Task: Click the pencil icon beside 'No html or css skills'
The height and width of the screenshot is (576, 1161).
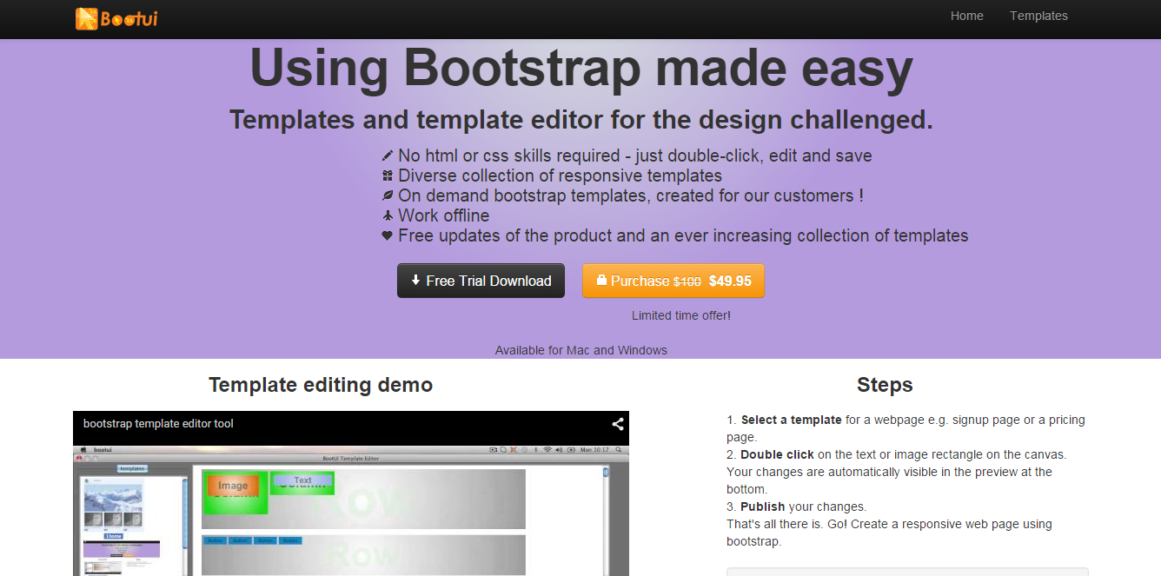Action: [x=388, y=156]
